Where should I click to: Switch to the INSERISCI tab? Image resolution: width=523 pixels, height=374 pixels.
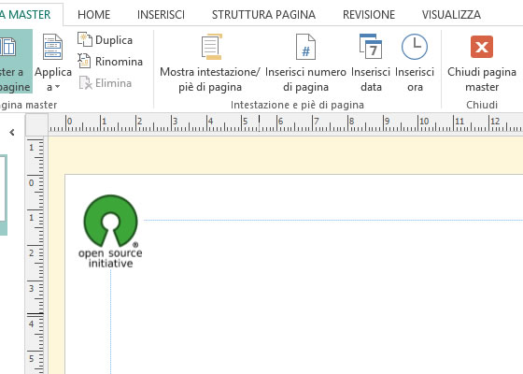coord(161,15)
